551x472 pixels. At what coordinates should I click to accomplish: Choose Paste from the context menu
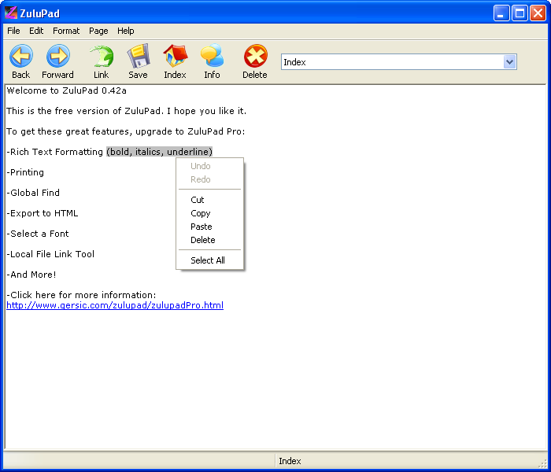pyautogui.click(x=210, y=227)
